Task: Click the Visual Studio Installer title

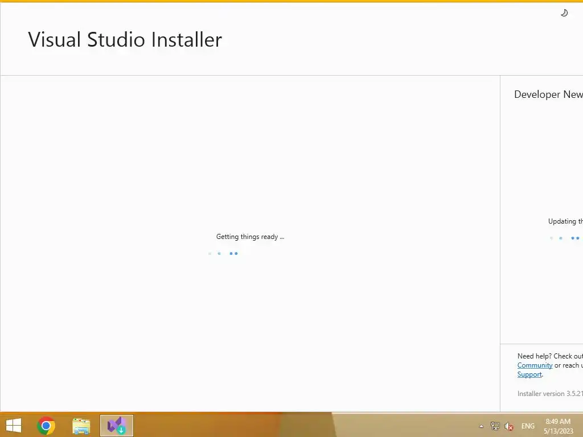Action: click(125, 39)
